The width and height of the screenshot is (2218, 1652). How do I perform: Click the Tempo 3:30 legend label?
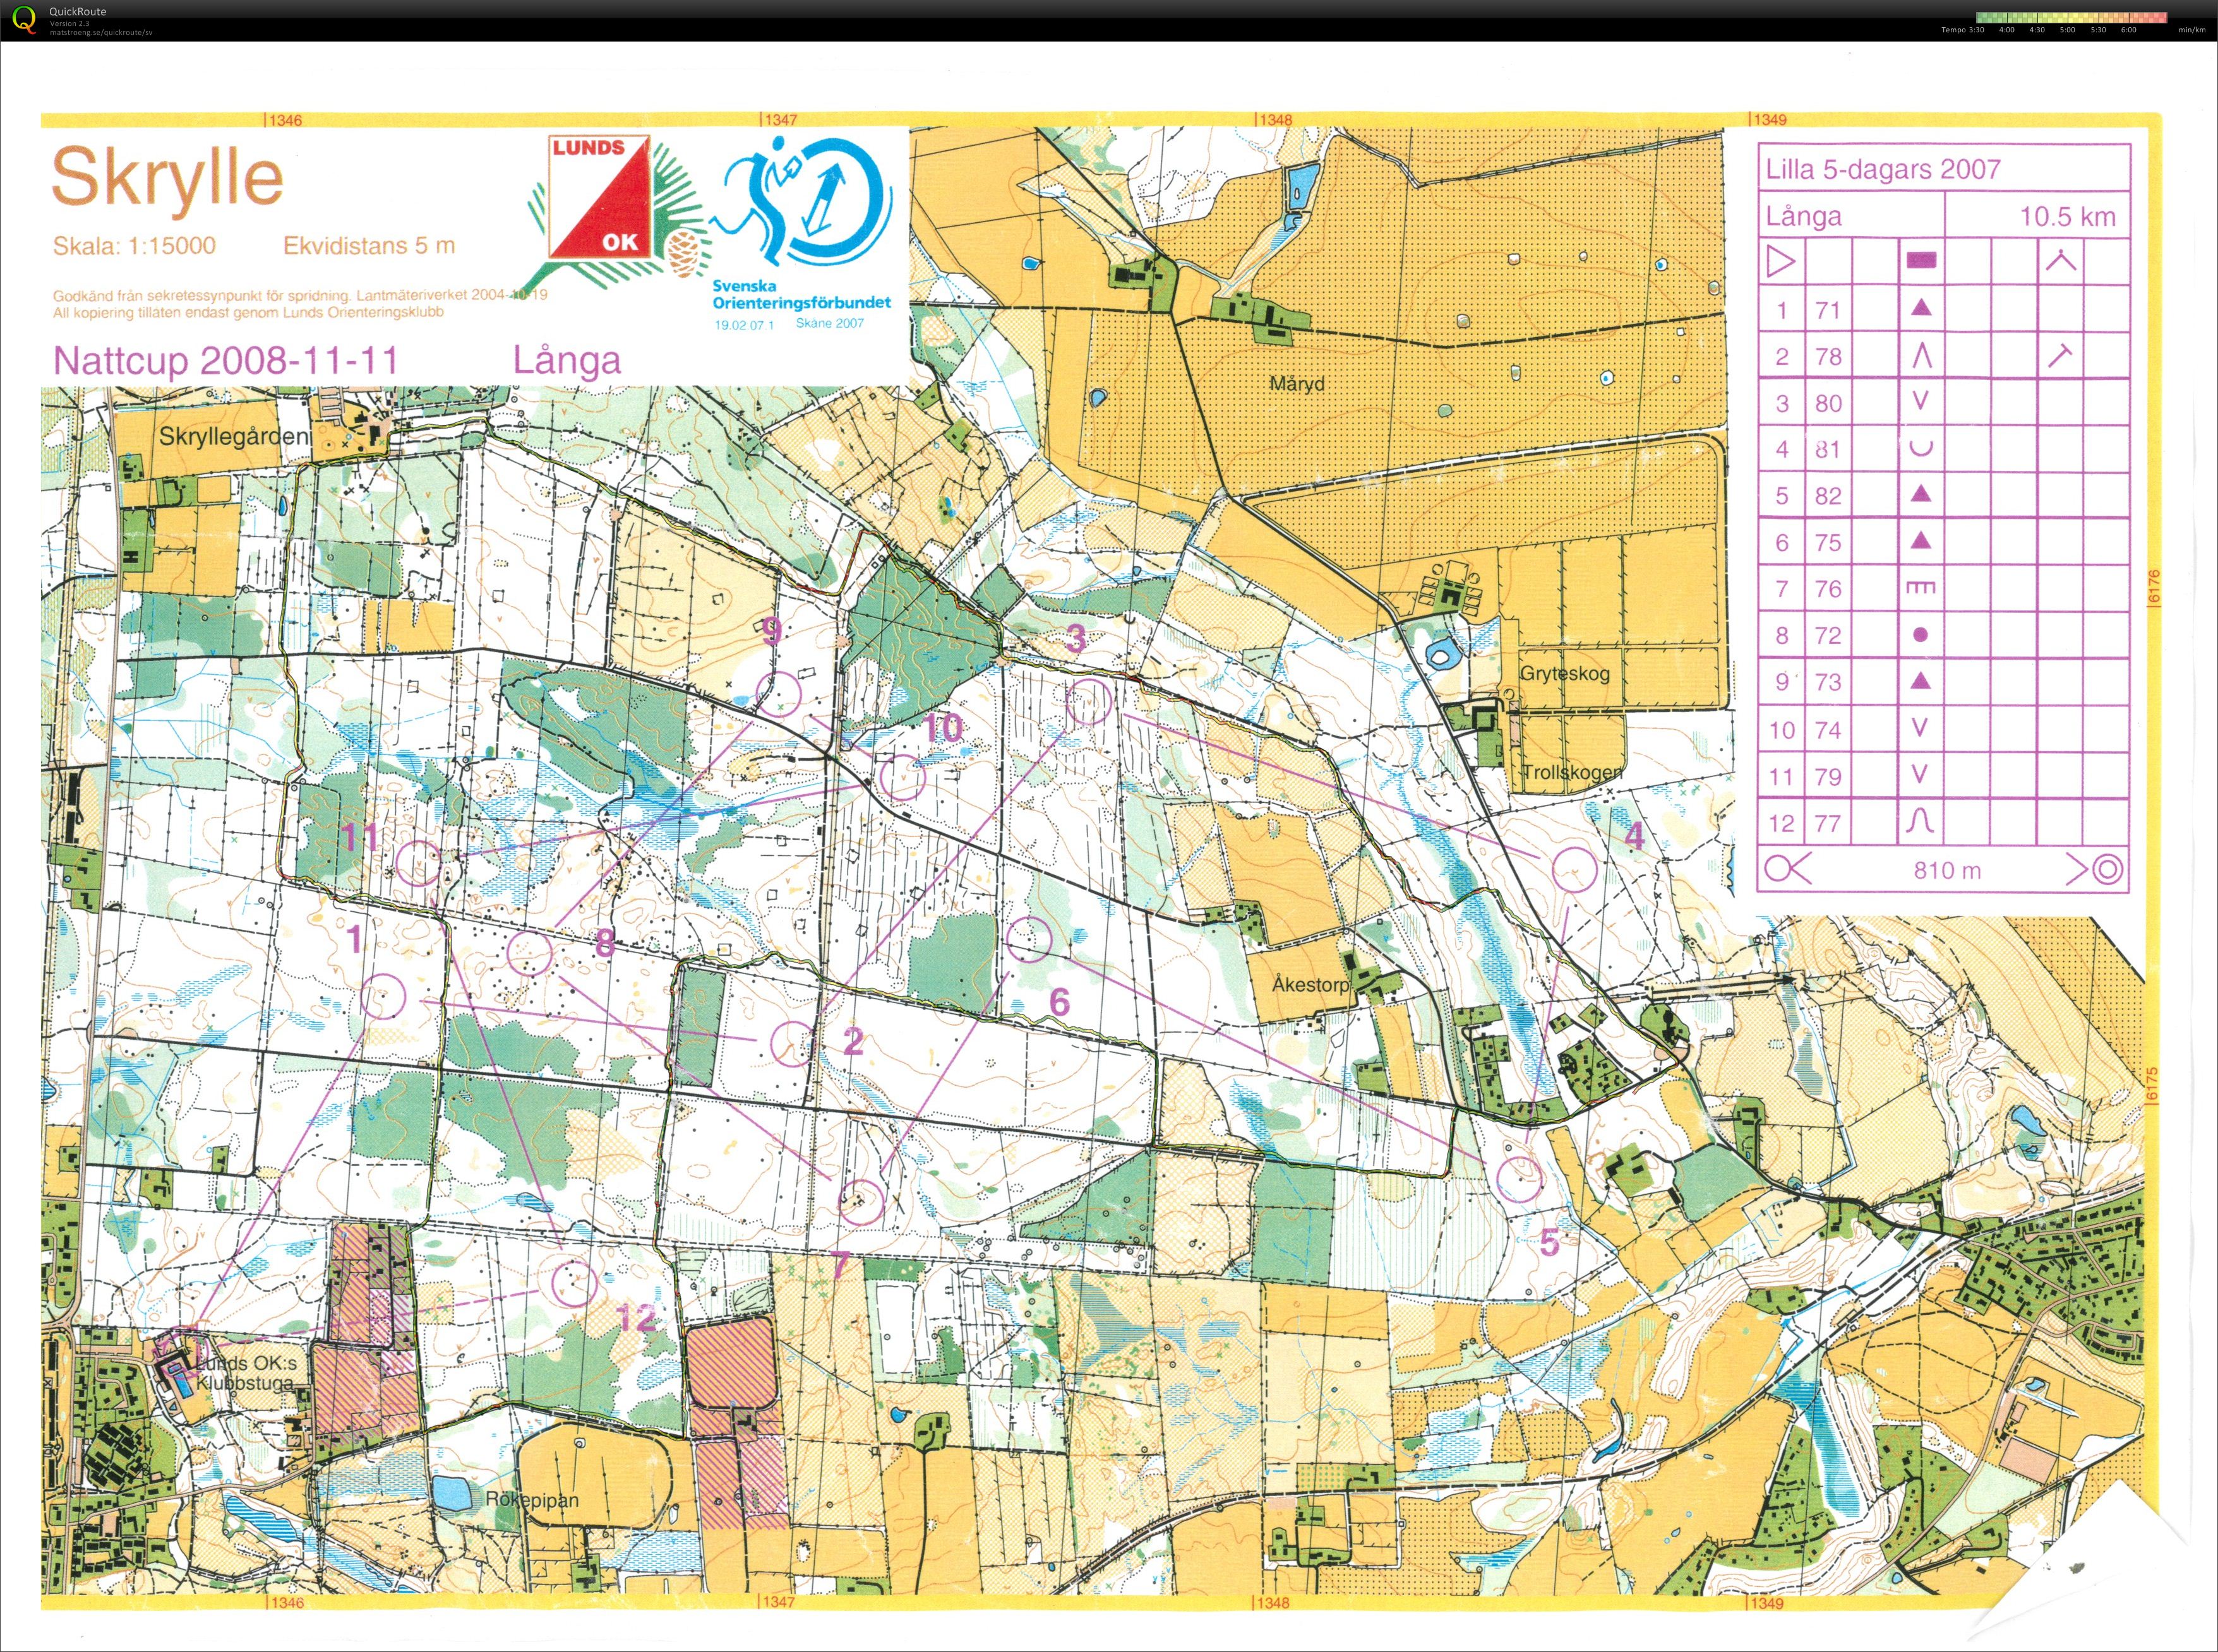(x=1963, y=30)
